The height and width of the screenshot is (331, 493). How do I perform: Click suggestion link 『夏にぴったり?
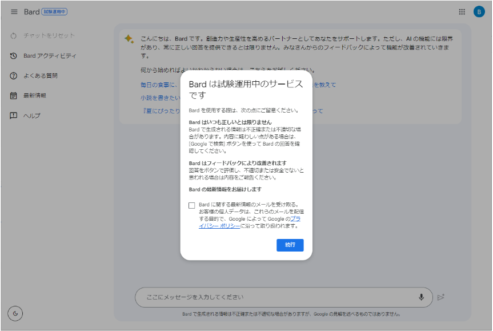pyautogui.click(x=161, y=111)
